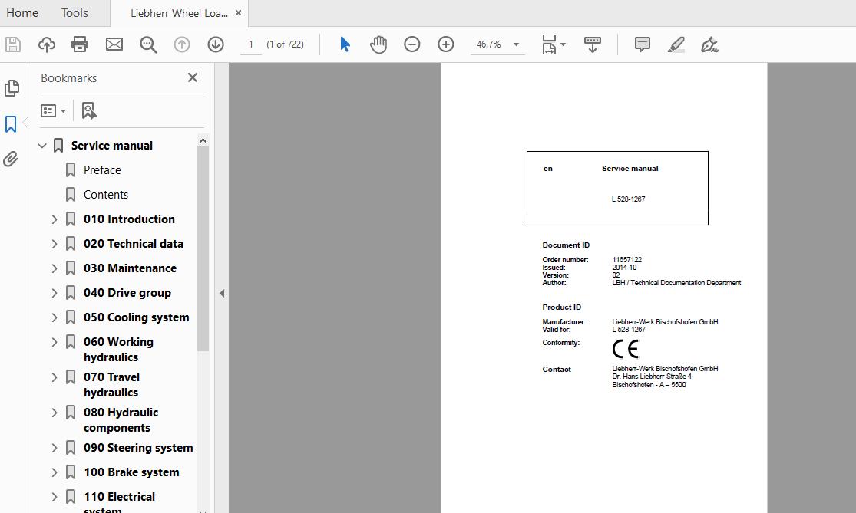Zoom out with the minus button
The height and width of the screenshot is (513, 856).
click(412, 44)
